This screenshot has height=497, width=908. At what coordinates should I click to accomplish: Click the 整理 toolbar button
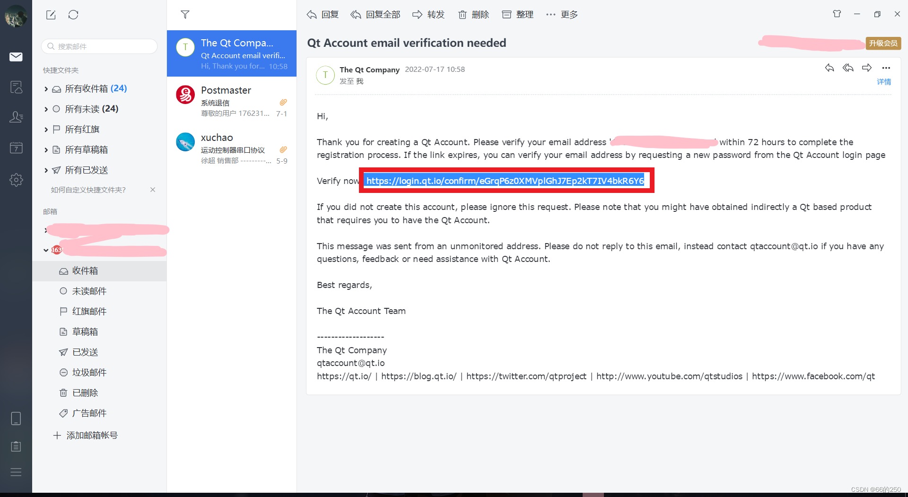518,15
